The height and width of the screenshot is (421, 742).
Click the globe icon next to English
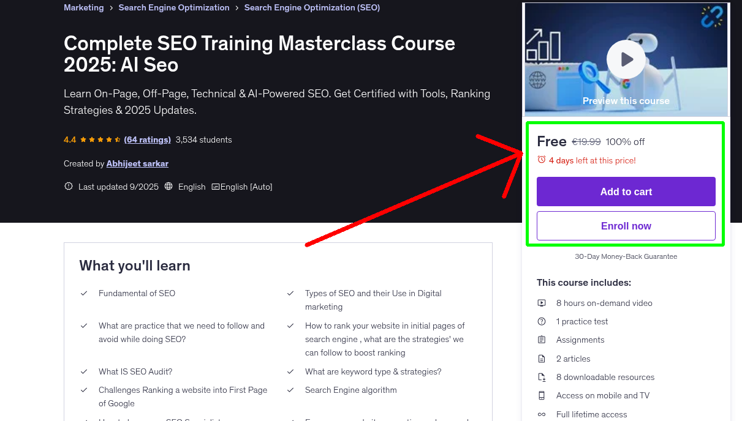coord(169,187)
